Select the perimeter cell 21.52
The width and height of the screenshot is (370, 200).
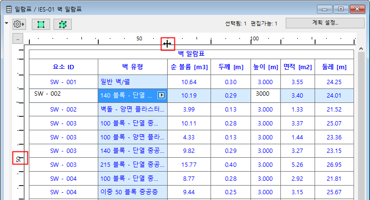334,110
